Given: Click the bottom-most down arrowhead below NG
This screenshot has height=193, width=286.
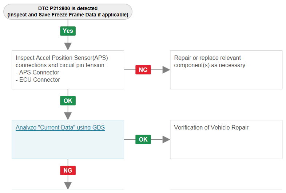Looking at the screenshot, I should click(68, 186).
